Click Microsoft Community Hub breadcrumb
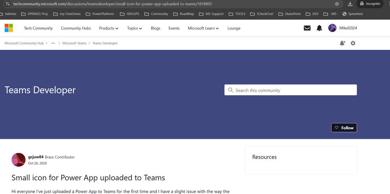This screenshot has width=390, height=194. click(24, 43)
